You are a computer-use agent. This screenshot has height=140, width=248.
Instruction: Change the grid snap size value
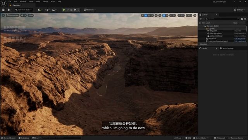click(167, 16)
